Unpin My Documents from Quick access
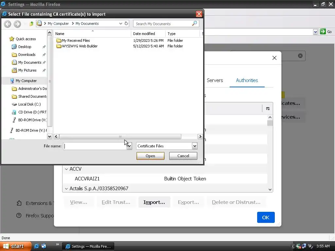 point(44,62)
